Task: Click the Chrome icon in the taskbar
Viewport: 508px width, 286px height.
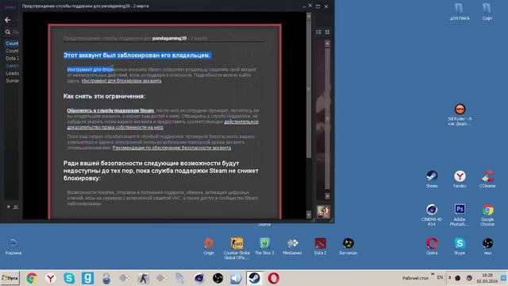Action: [32, 278]
